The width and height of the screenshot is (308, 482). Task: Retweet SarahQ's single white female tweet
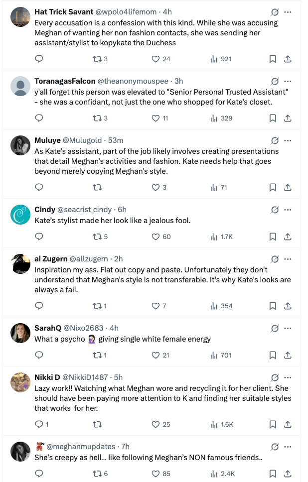(x=98, y=355)
